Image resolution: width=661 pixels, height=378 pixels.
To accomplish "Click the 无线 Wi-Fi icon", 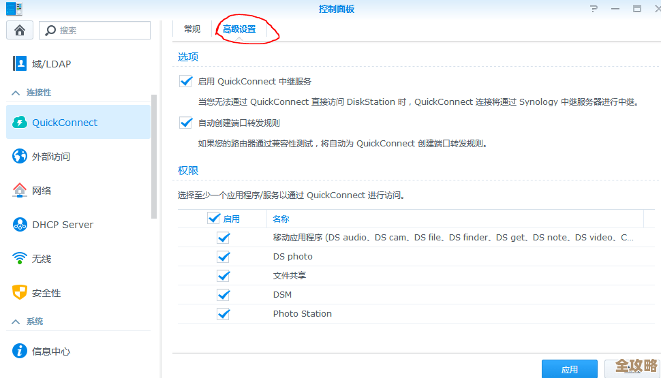I will click(x=19, y=258).
